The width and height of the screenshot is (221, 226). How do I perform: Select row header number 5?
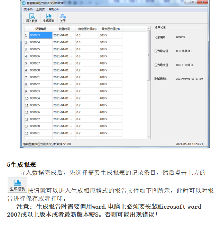point(26,63)
